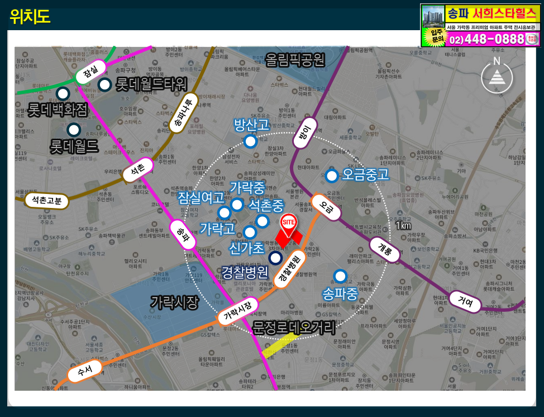Select the 잠실 station label
Screen dimensions: 544x417
(x=91, y=72)
